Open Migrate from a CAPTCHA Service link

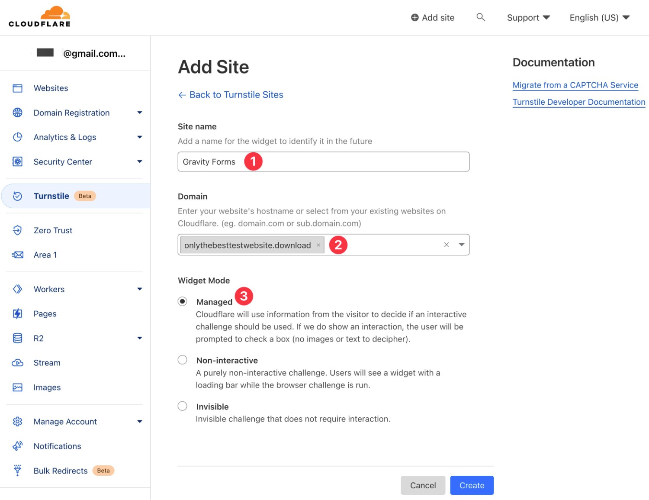point(575,85)
